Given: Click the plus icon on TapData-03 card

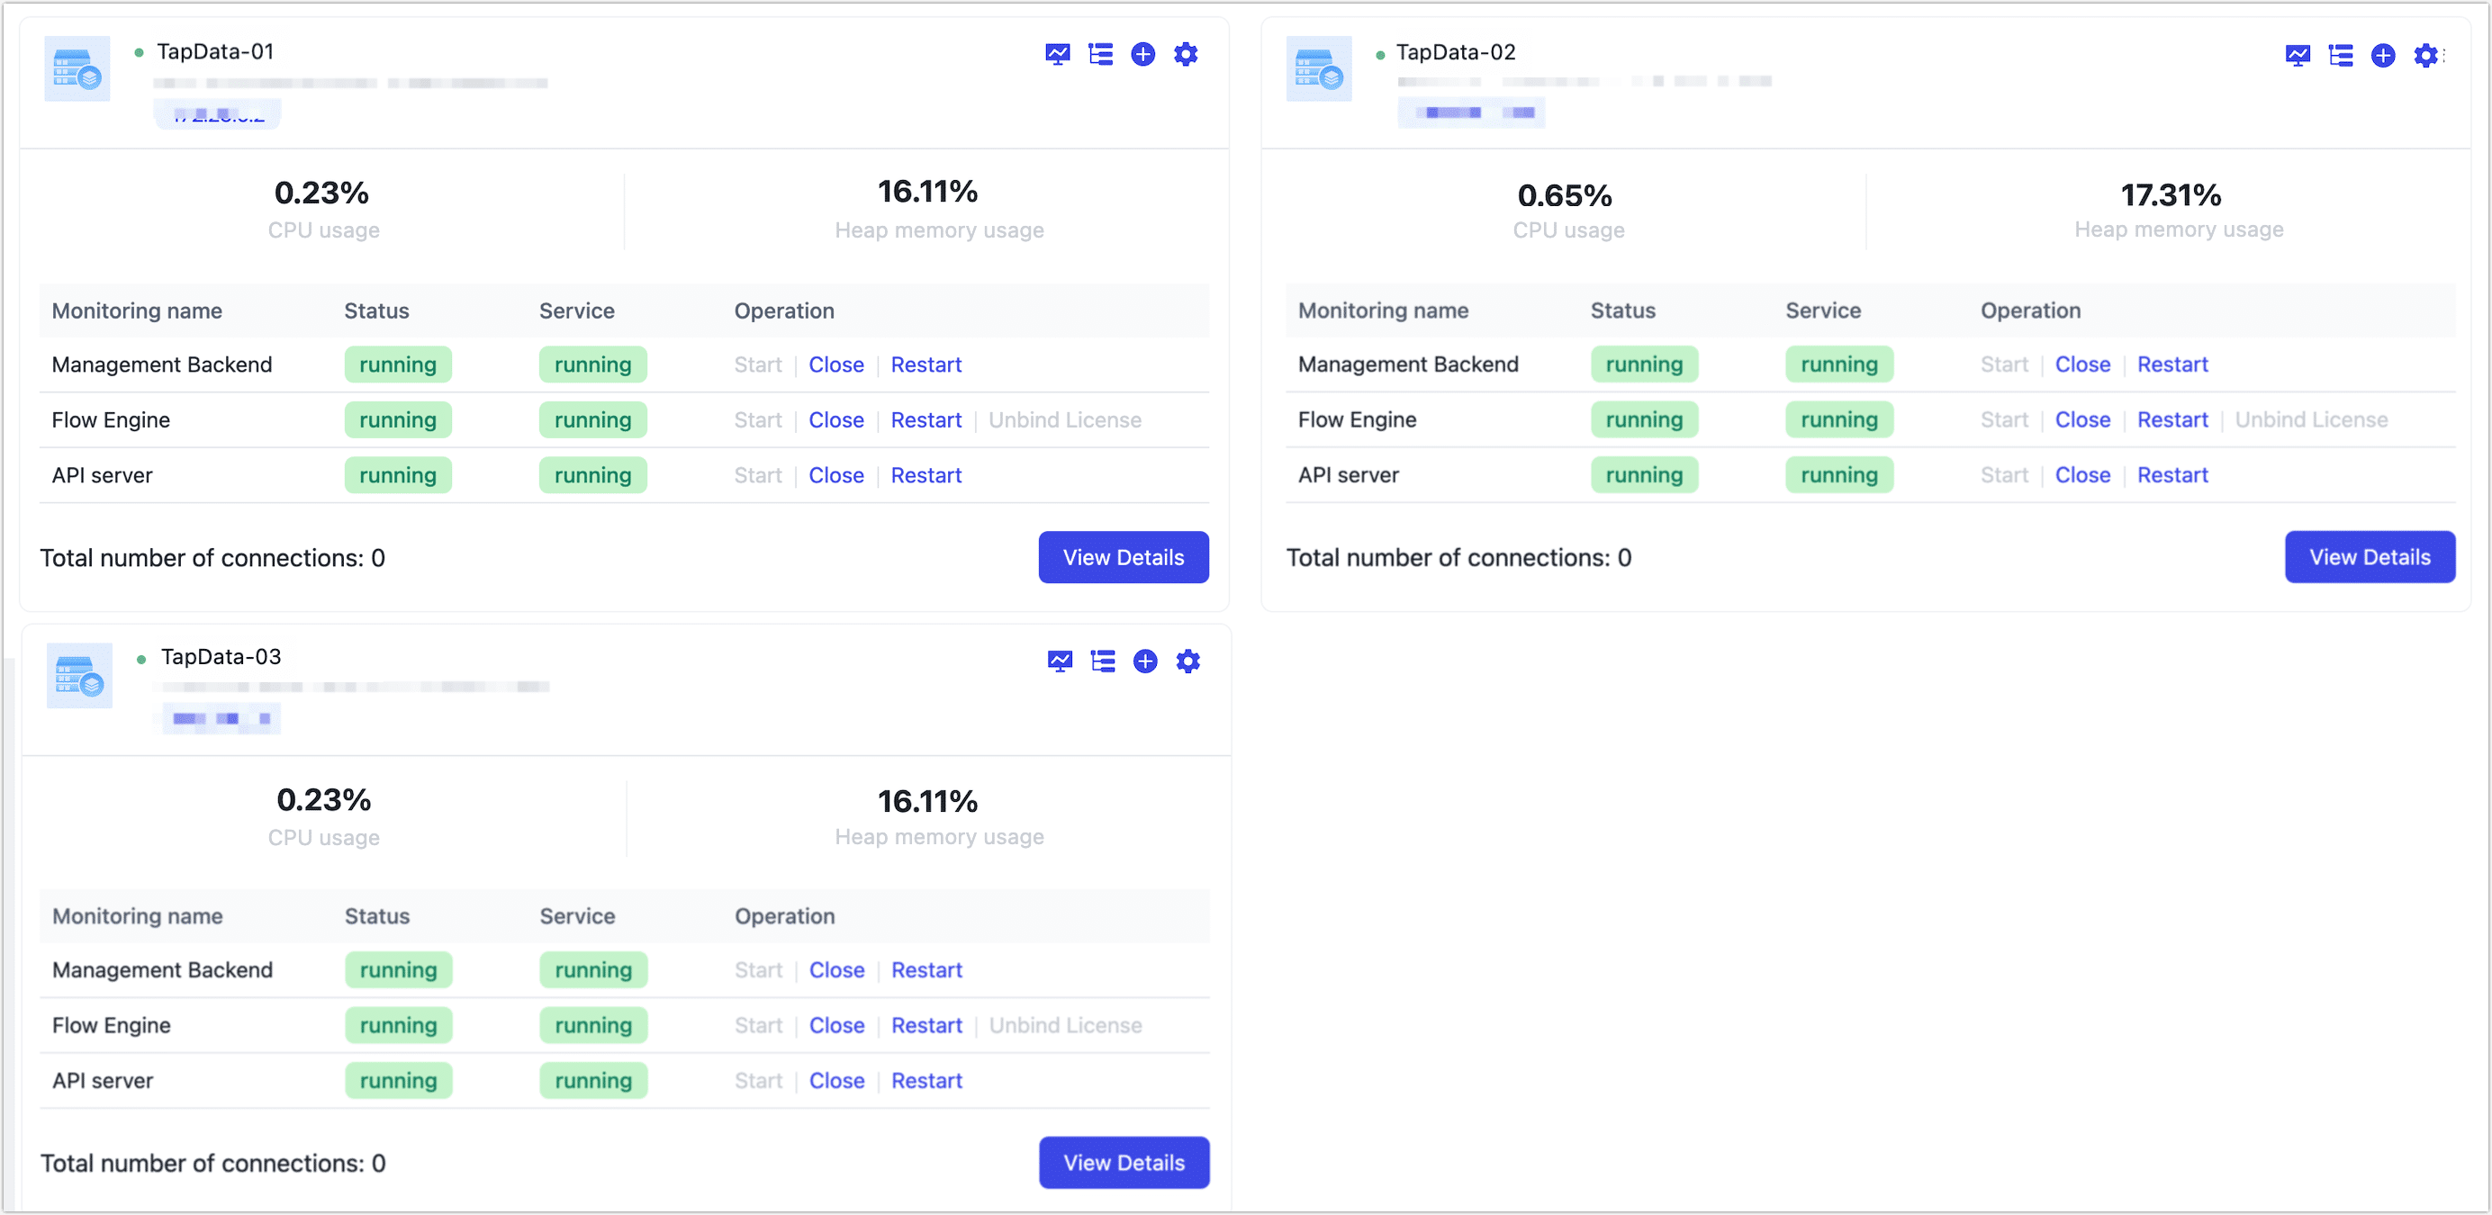Looking at the screenshot, I should [x=1144, y=661].
